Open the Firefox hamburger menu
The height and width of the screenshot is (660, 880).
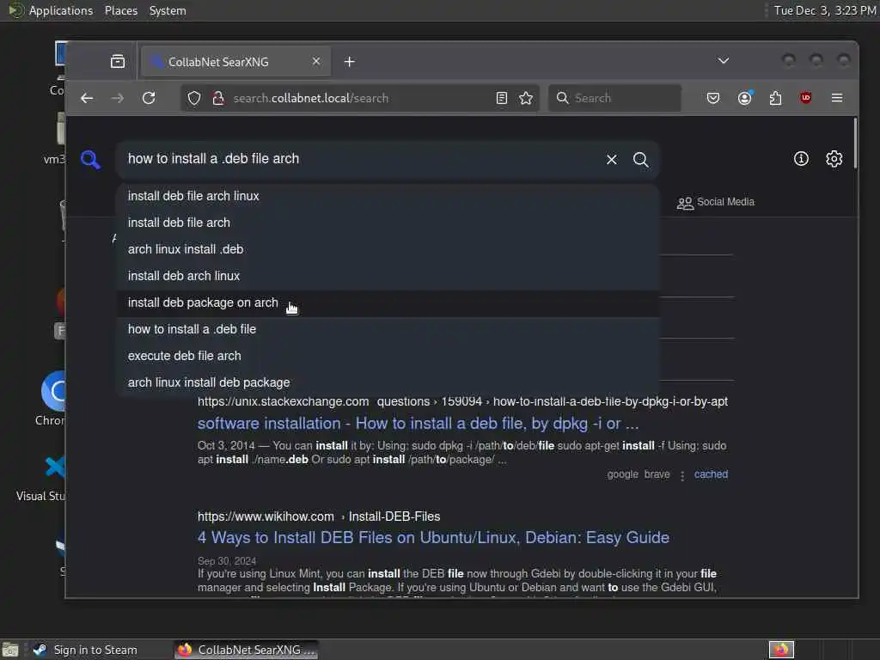pyautogui.click(x=837, y=98)
